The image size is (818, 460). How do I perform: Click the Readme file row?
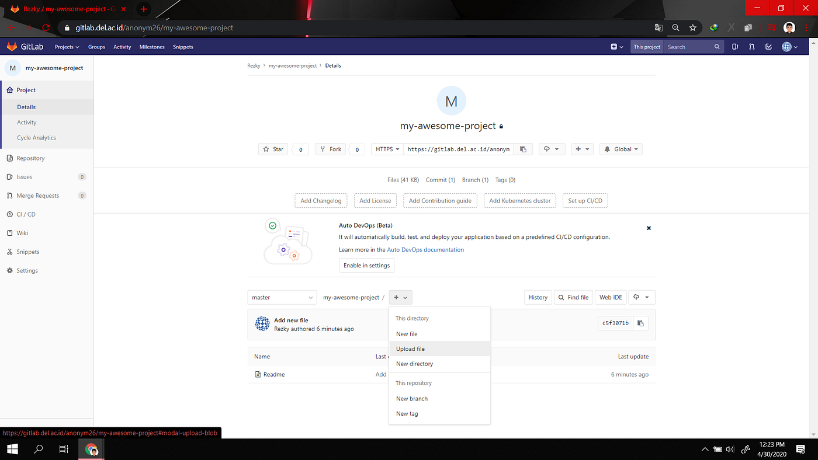pyautogui.click(x=451, y=374)
